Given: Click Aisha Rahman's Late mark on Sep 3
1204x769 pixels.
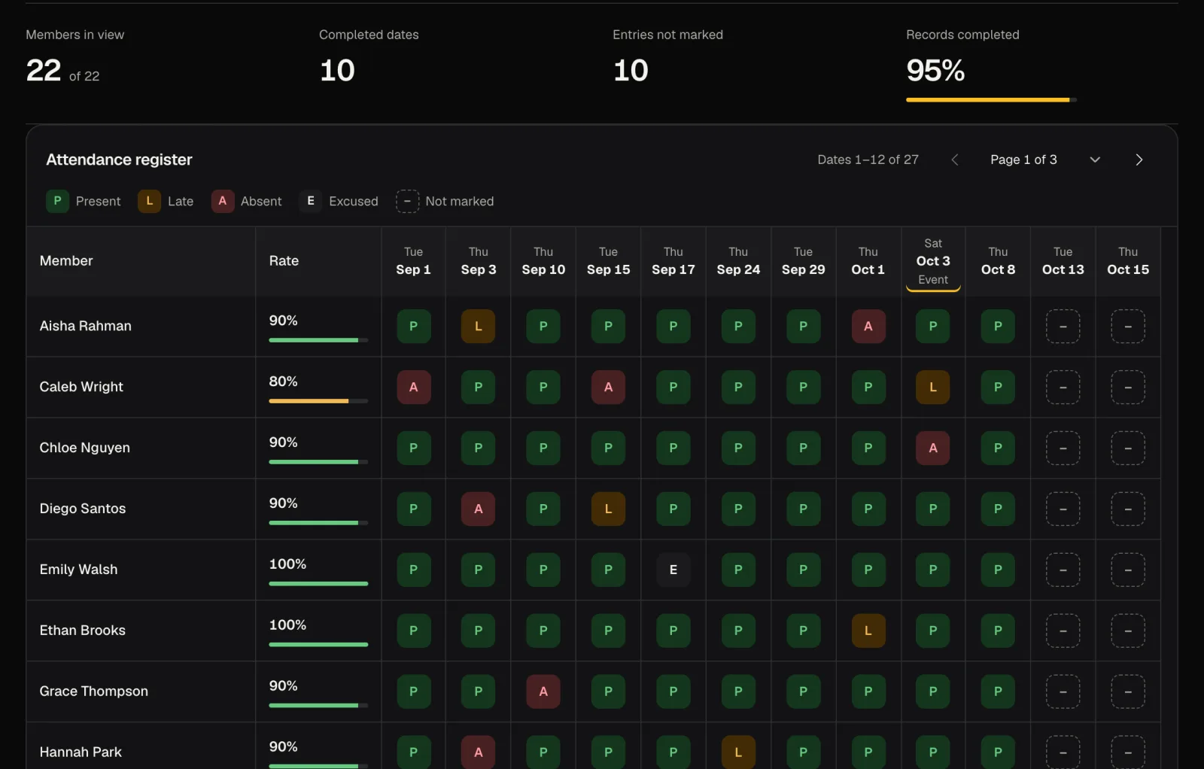Looking at the screenshot, I should pos(478,327).
